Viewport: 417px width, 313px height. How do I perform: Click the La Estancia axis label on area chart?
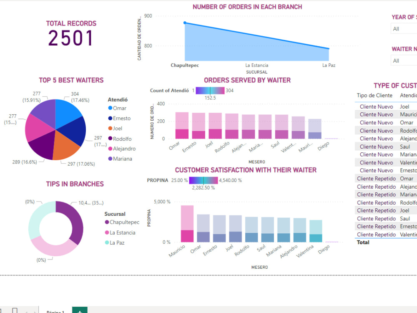coord(256,65)
